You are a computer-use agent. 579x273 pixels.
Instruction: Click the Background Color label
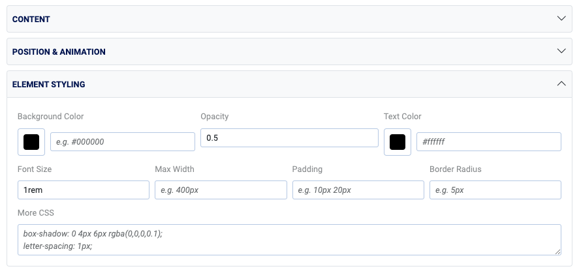(51, 117)
